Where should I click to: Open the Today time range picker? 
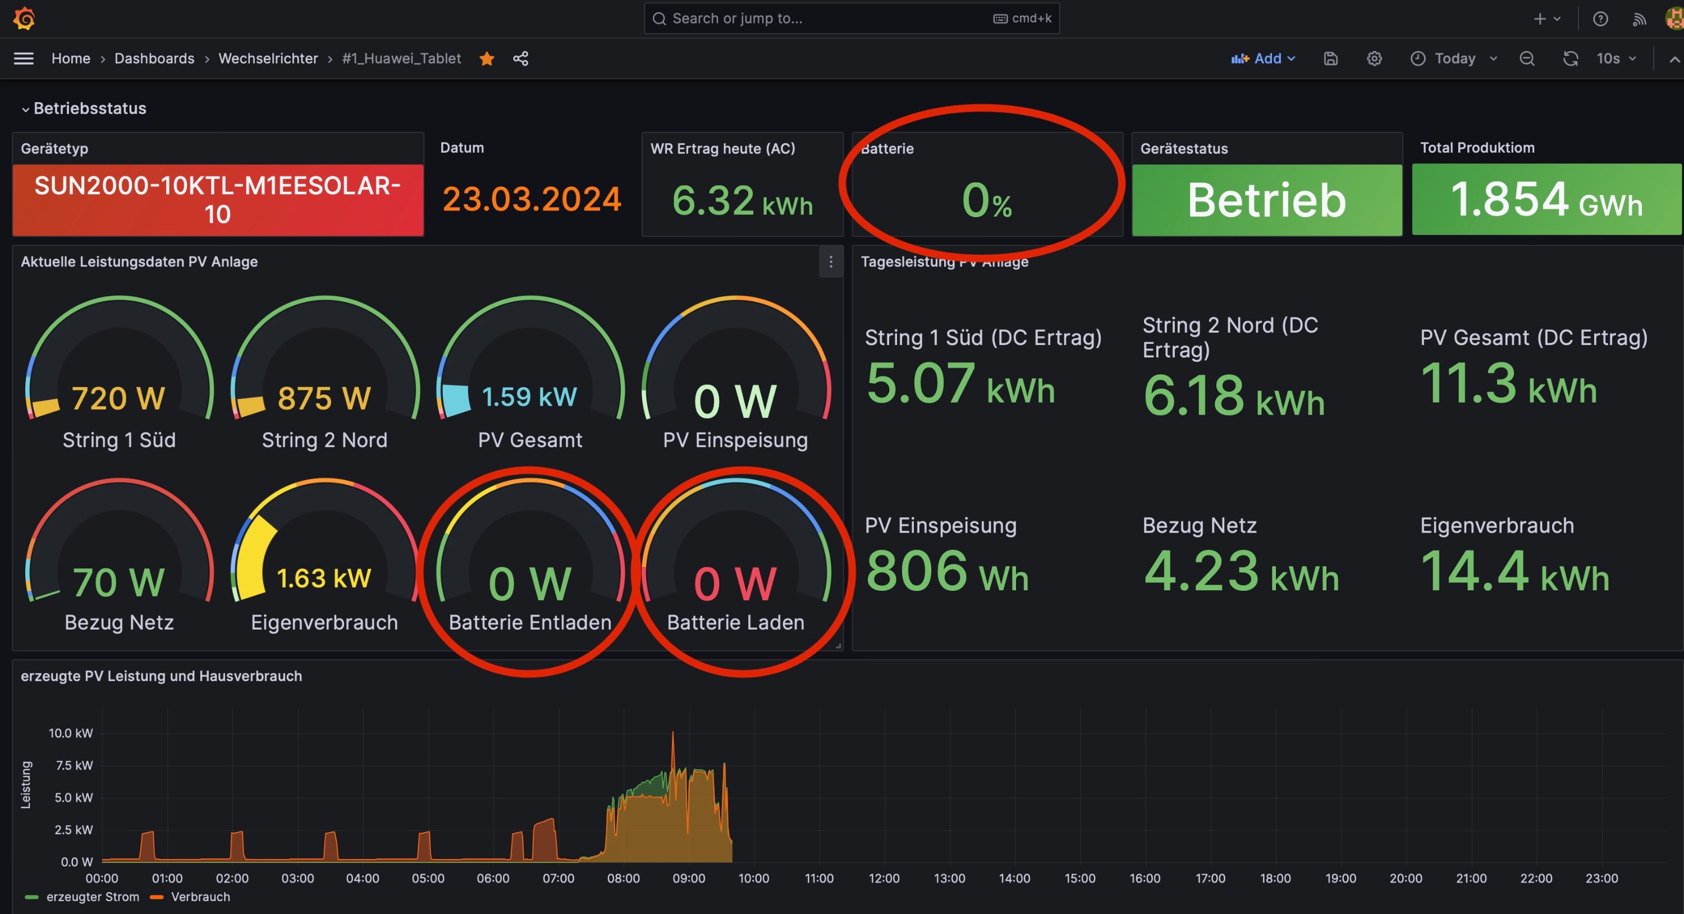(x=1454, y=59)
